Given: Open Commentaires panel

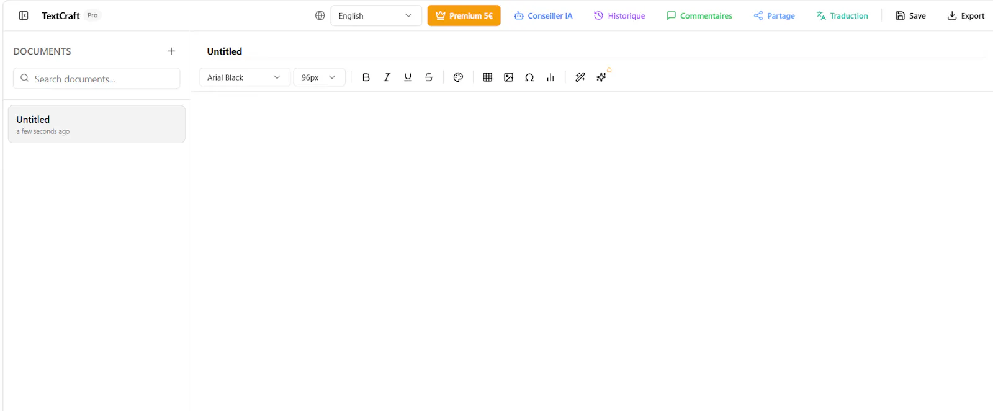Looking at the screenshot, I should 699,15.
